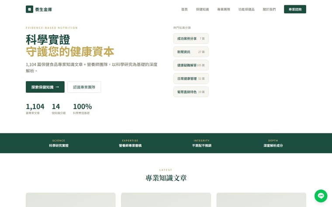Select 功能保健品 in the navigation

click(246, 9)
